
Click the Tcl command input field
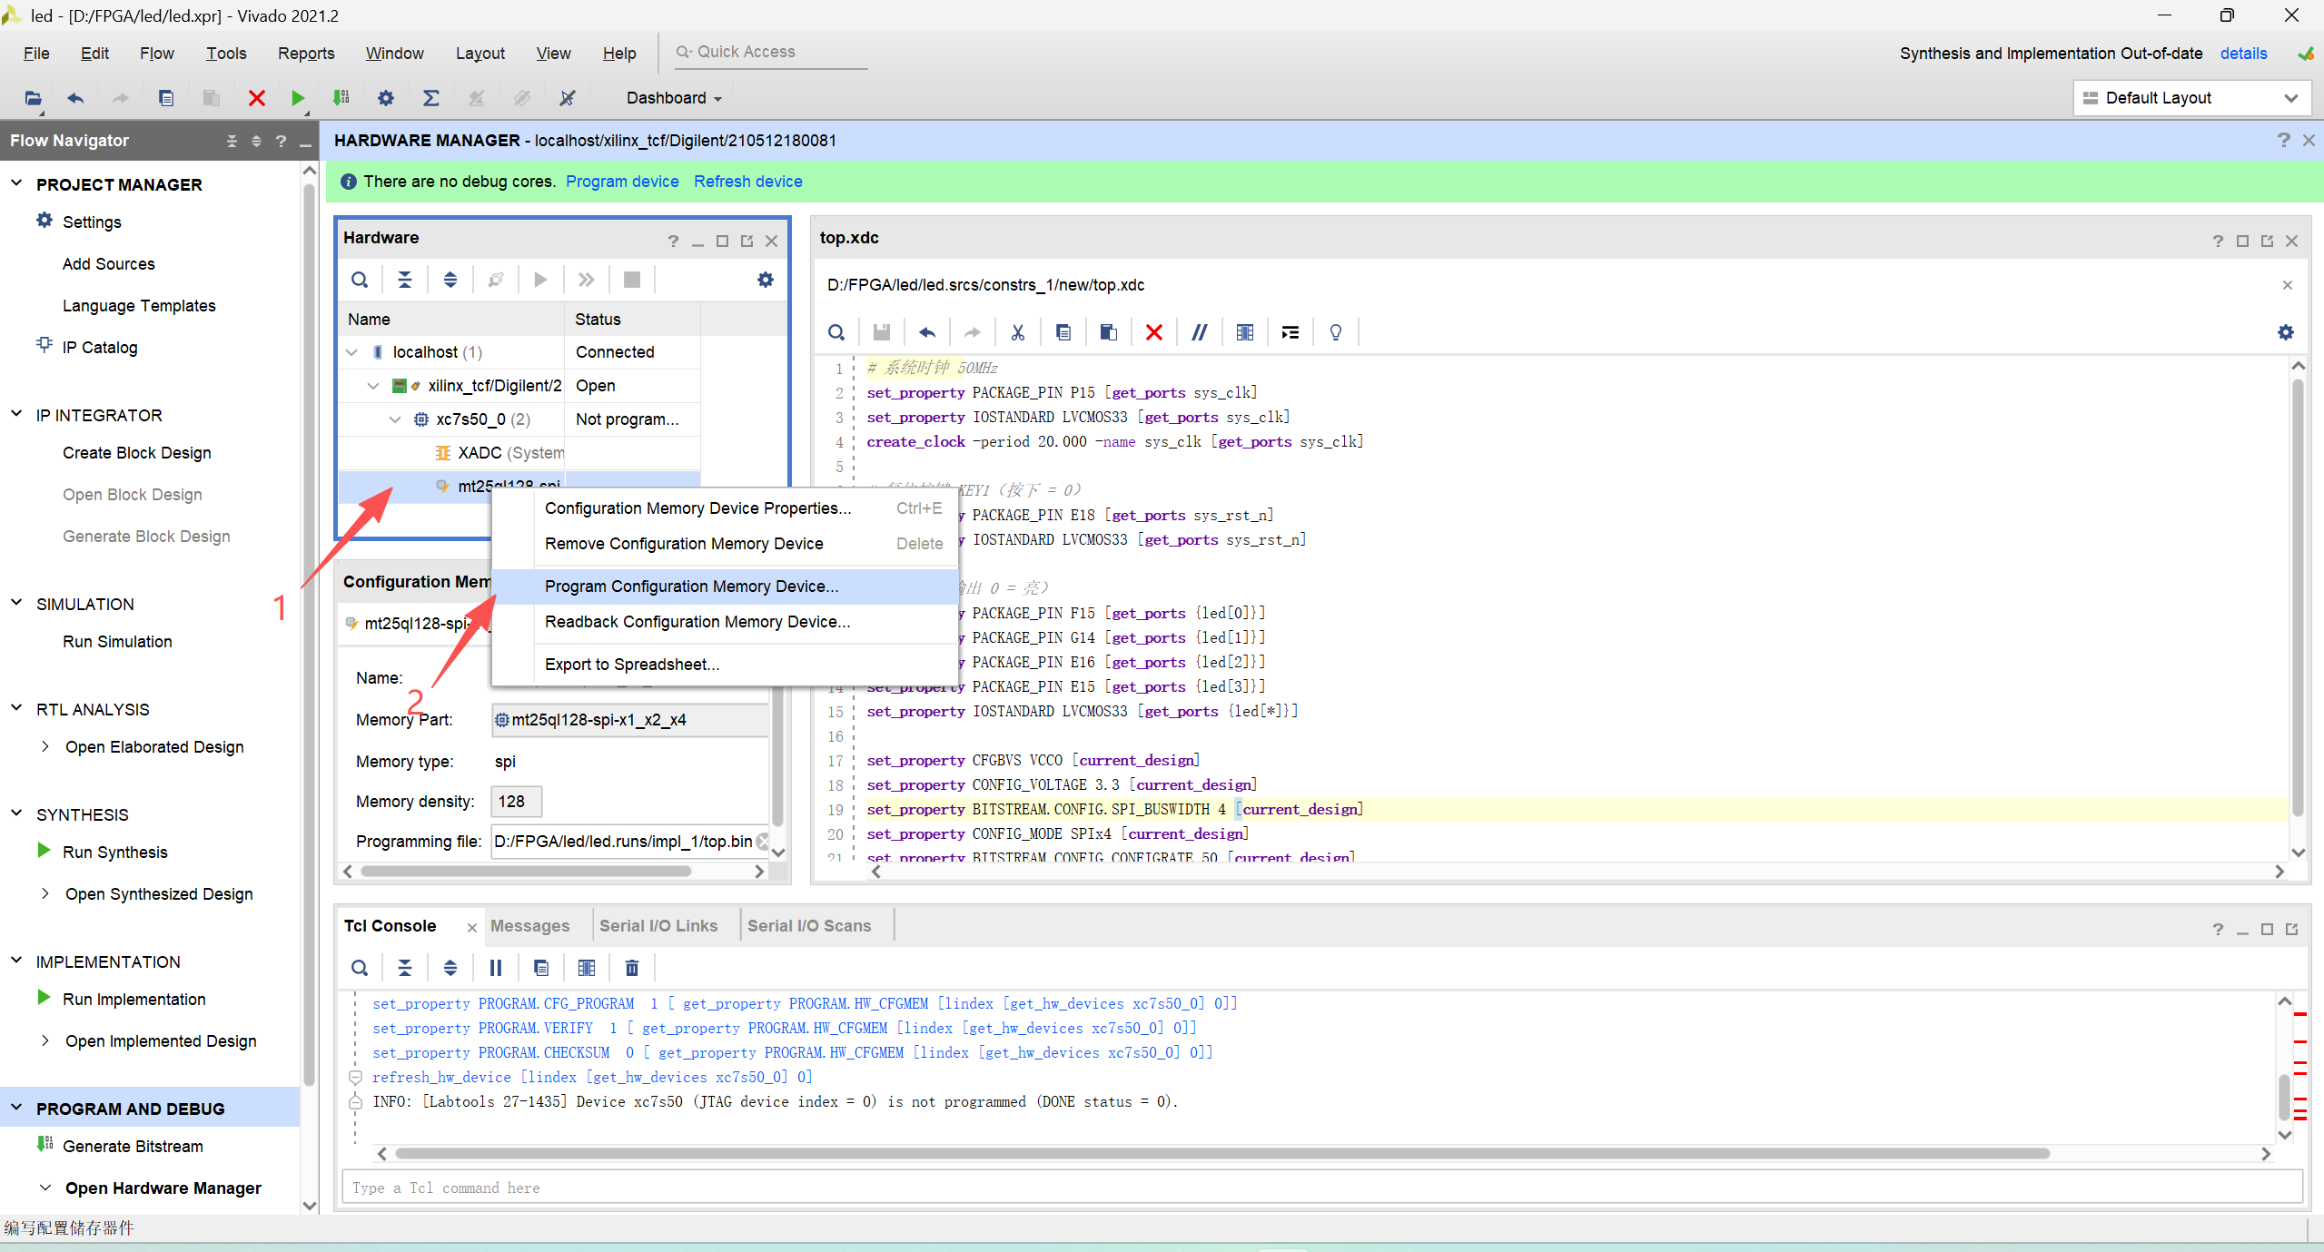click(x=1321, y=1188)
